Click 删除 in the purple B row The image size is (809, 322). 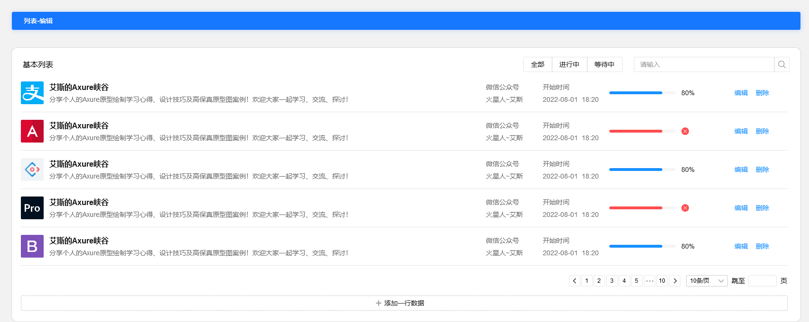tap(763, 246)
